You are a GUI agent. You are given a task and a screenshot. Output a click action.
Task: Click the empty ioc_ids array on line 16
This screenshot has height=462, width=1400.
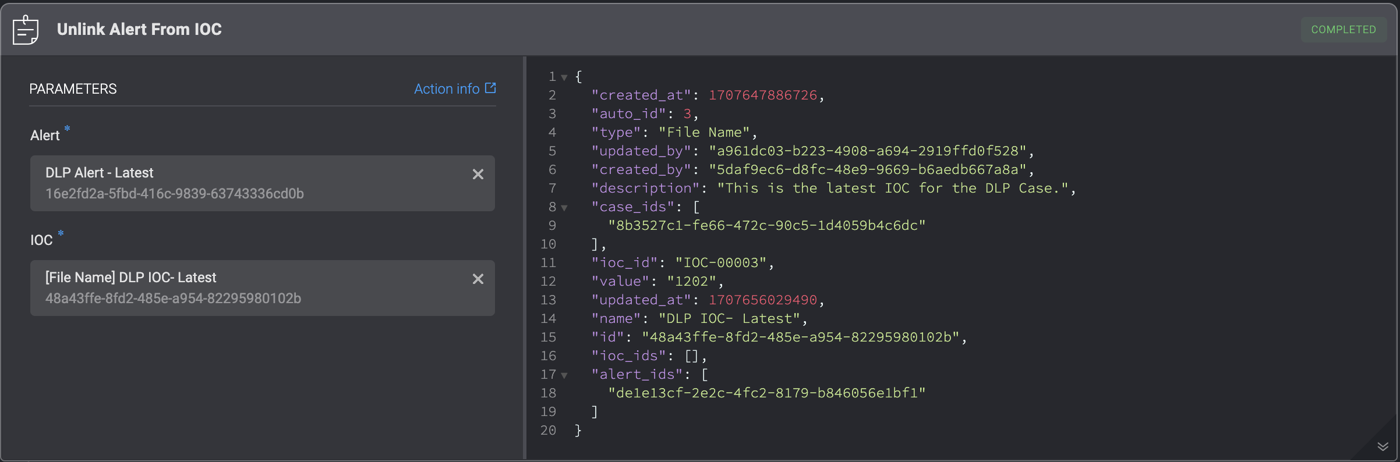[691, 356]
